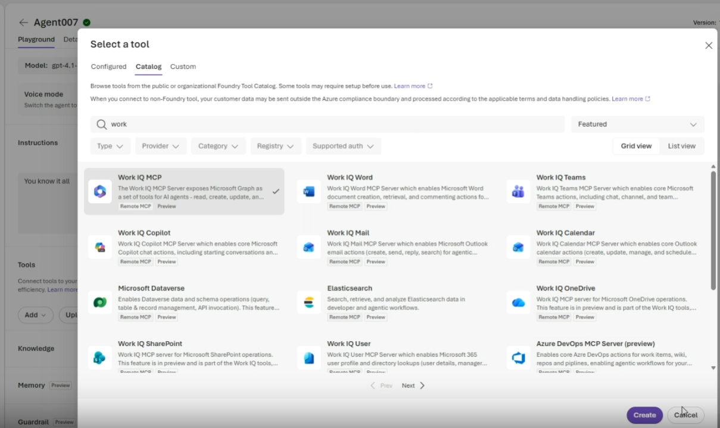Open the Custom tab

click(x=183, y=67)
